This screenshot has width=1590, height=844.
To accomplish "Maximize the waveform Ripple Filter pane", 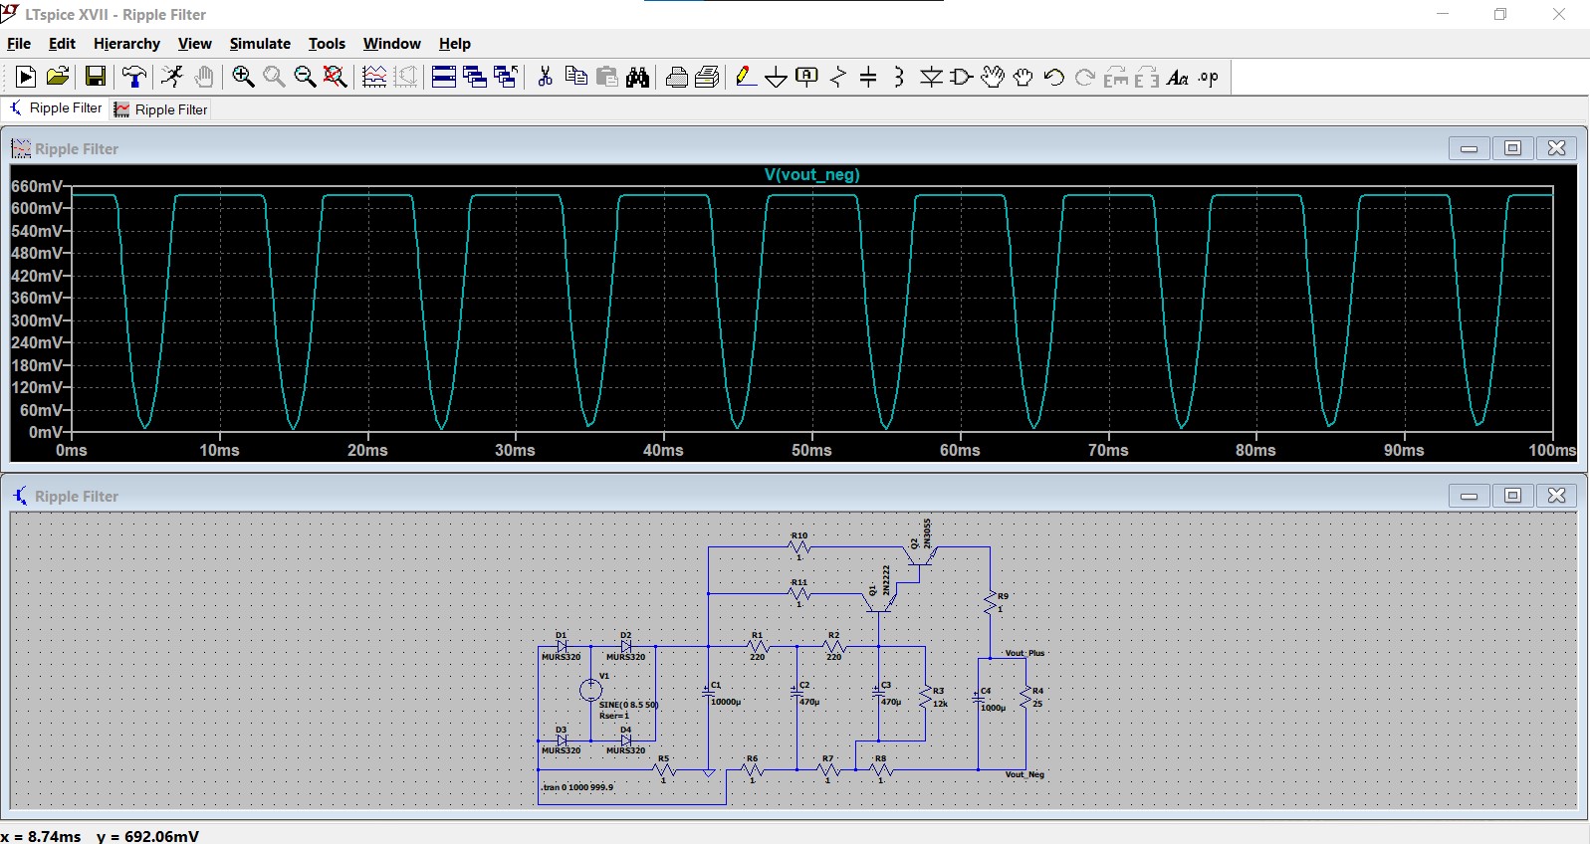I will (1512, 148).
